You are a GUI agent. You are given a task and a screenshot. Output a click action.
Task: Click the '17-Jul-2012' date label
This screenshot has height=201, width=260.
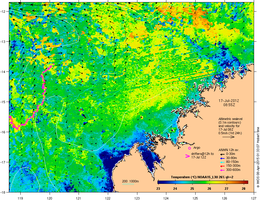click(229, 101)
